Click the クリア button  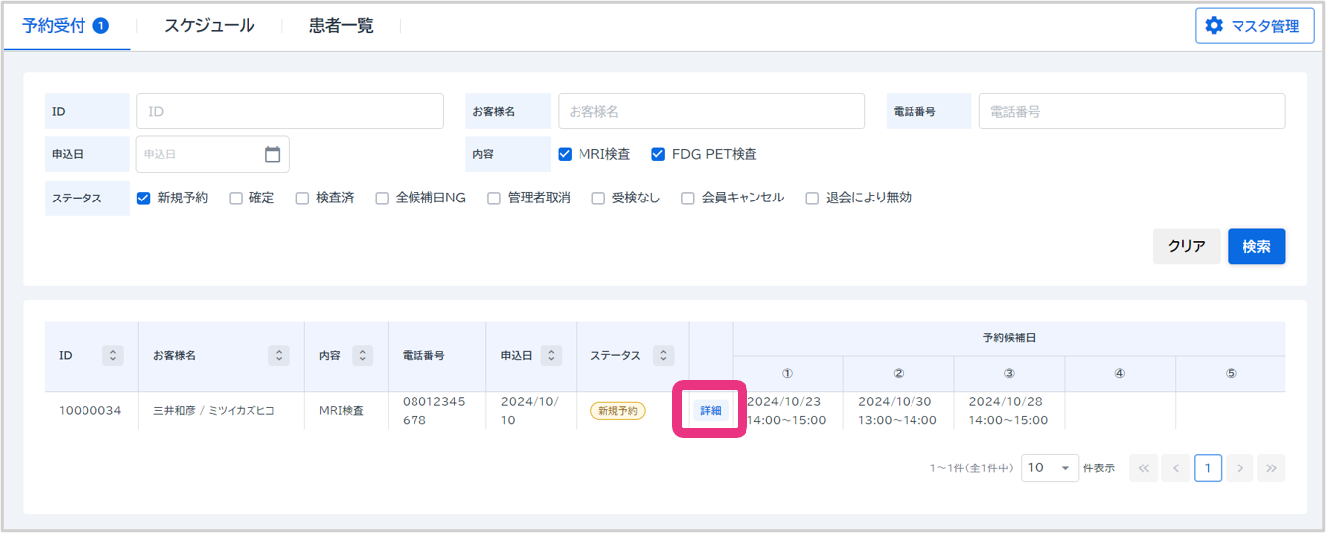point(1186,247)
